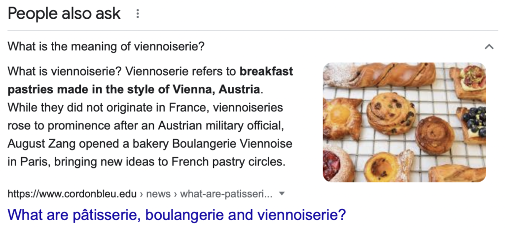Open the dropdown arrow beside the cordonbleu URL

[x=282, y=194]
